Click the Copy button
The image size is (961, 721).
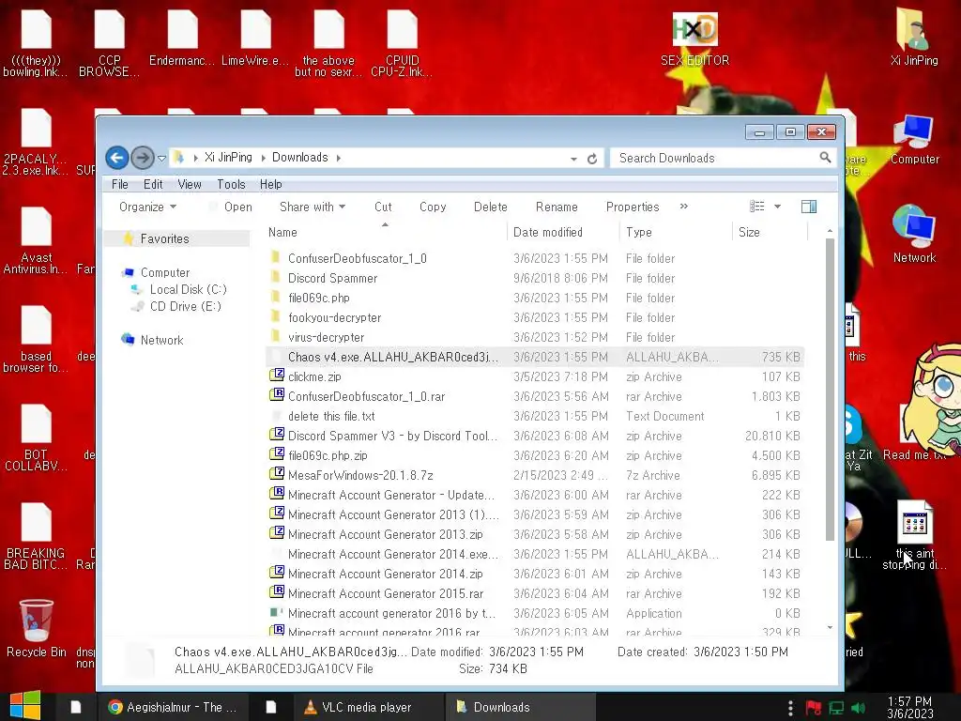pos(433,207)
